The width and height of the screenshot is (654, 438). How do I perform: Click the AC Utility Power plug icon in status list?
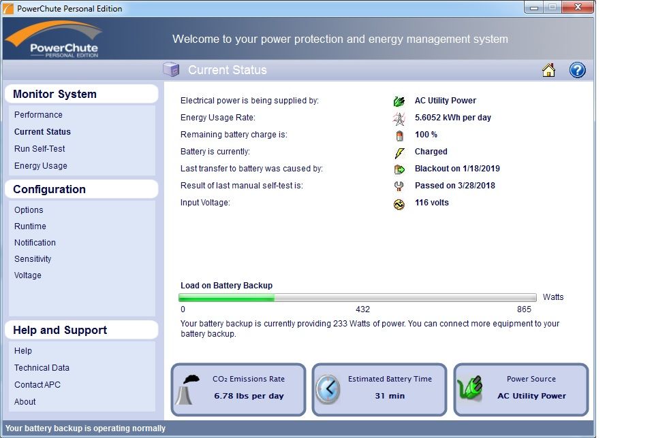click(x=399, y=101)
